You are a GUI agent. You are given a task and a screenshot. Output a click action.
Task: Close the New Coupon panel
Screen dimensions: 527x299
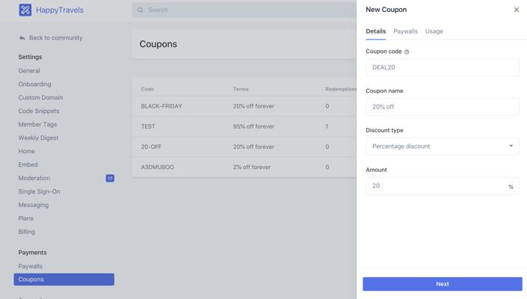pos(516,10)
